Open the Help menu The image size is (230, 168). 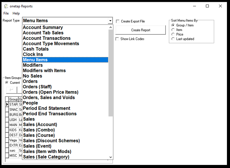click(16, 13)
